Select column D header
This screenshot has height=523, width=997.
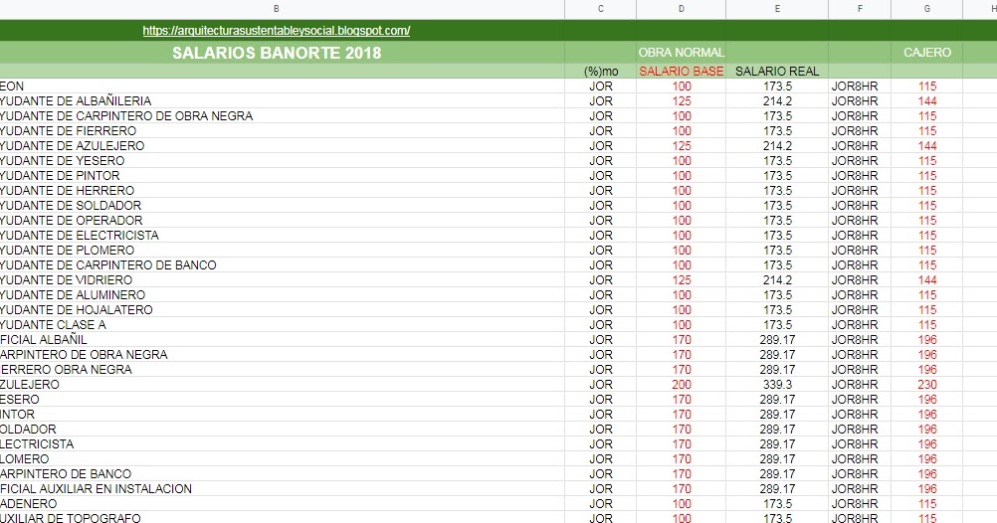681,9
